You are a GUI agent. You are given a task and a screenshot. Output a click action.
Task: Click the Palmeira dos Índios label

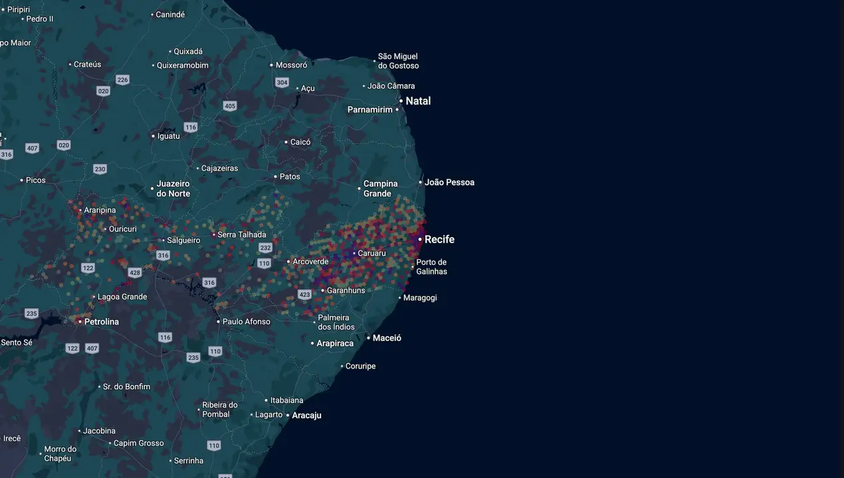click(336, 322)
